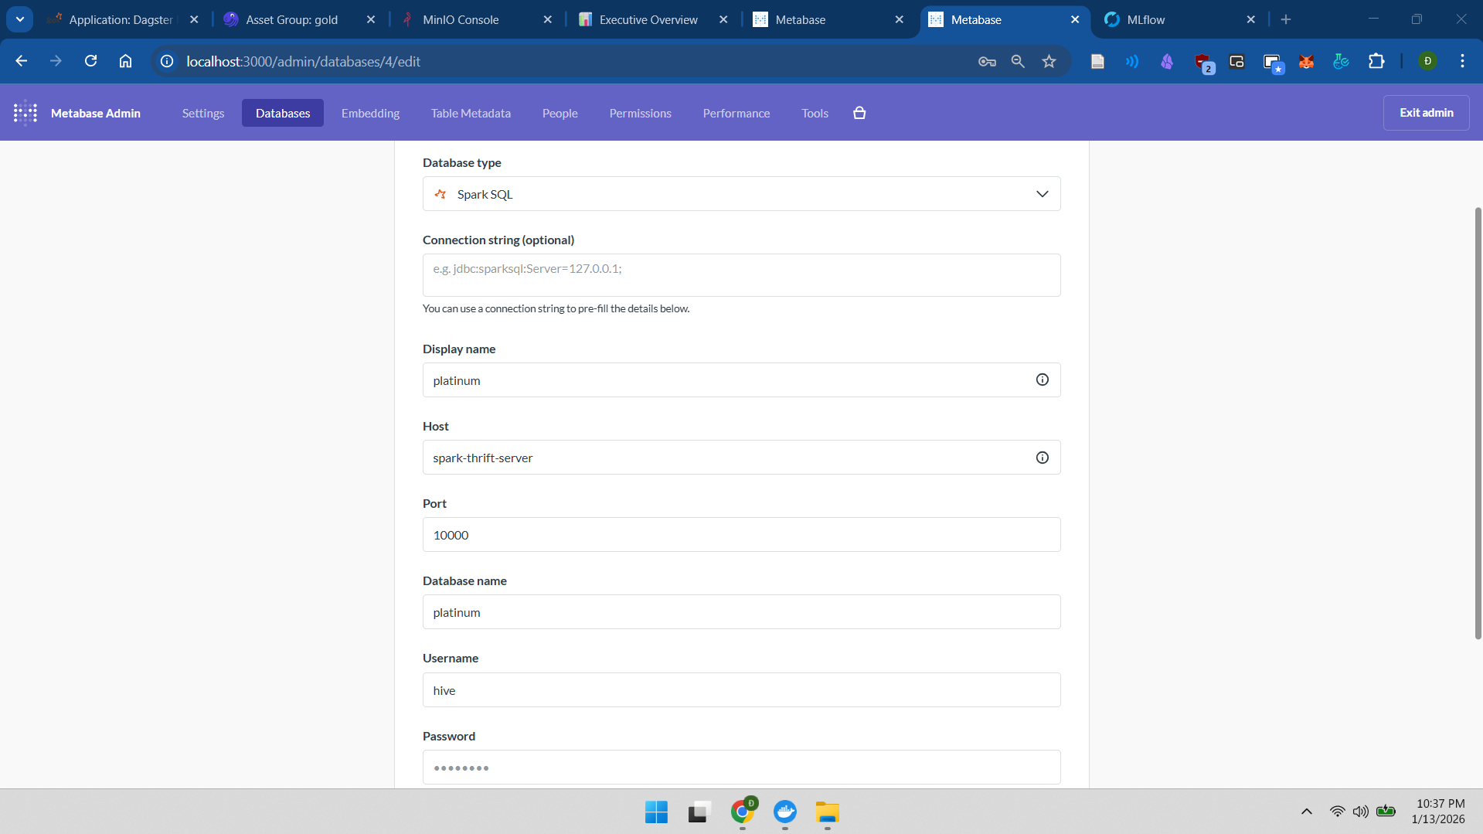This screenshot has height=834, width=1483.
Task: Click the Username field containing hive
Action: 741,690
